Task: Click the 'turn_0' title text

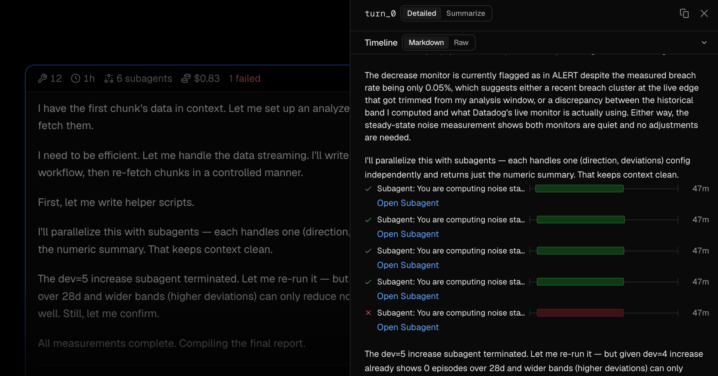Action: [380, 13]
